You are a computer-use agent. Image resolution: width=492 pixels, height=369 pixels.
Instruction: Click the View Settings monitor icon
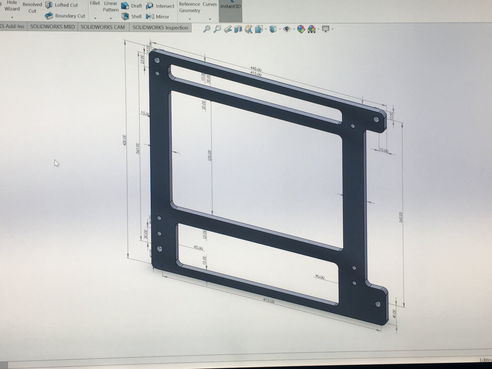point(326,29)
